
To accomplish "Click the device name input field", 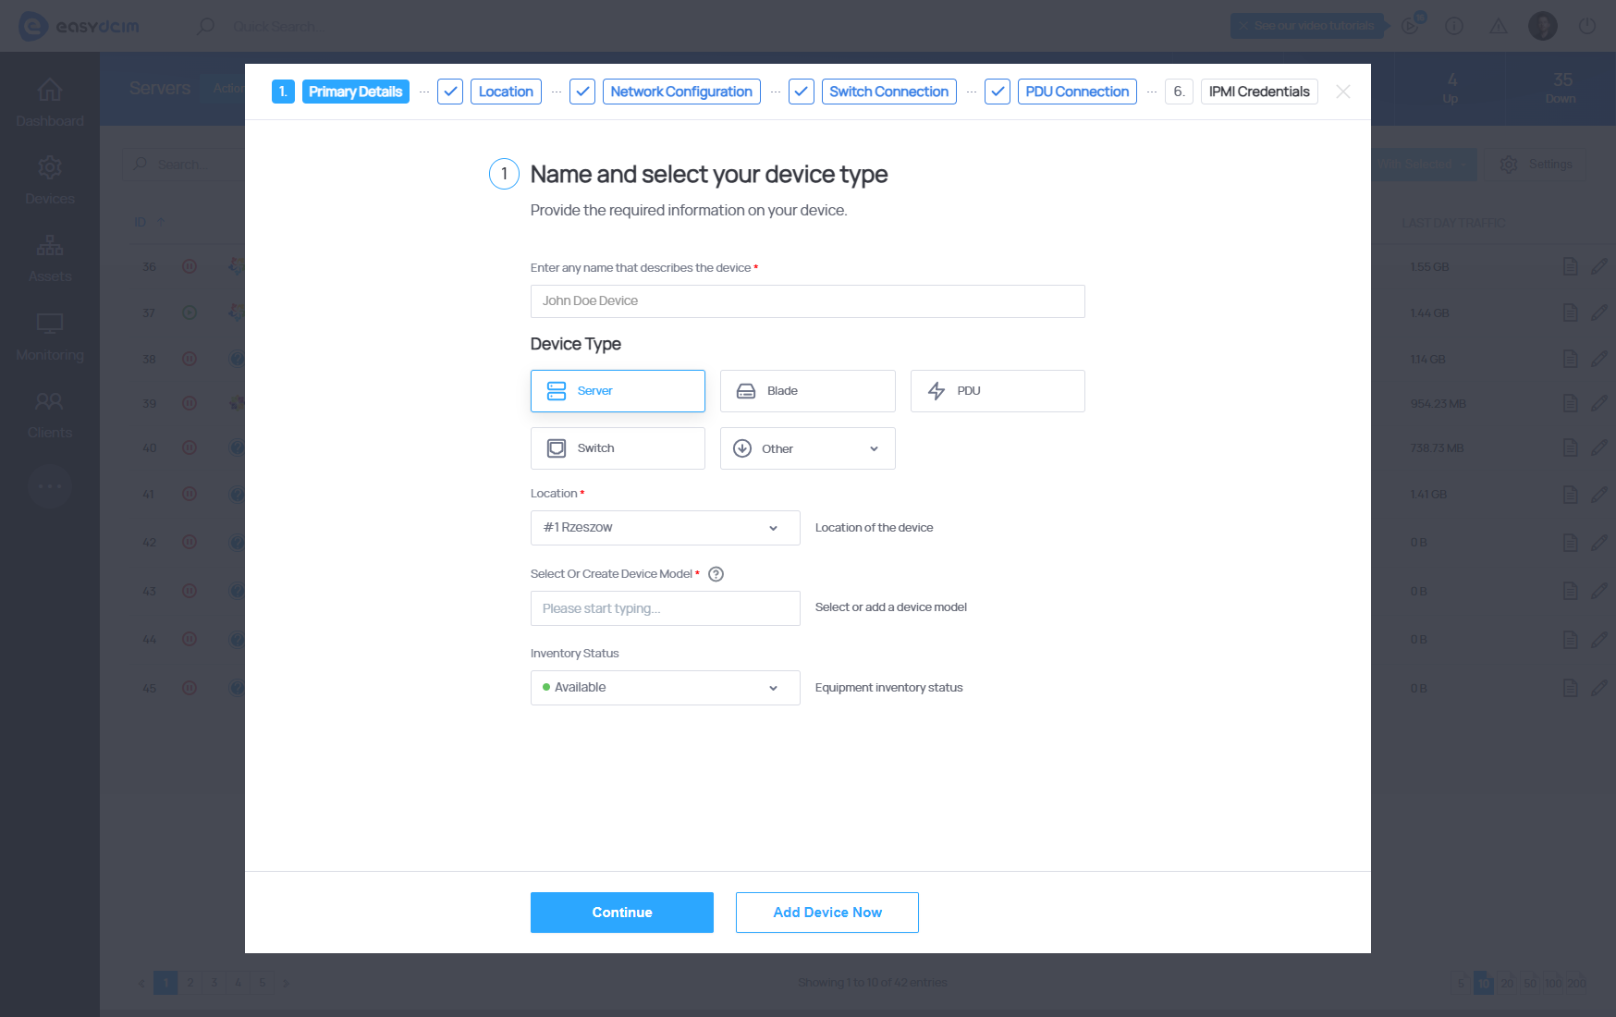I will pos(807,300).
